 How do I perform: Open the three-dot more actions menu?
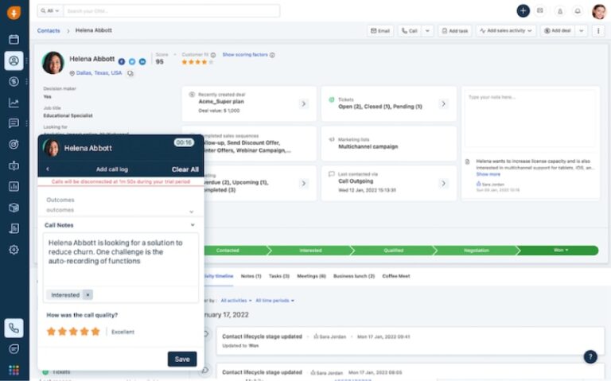coord(598,31)
